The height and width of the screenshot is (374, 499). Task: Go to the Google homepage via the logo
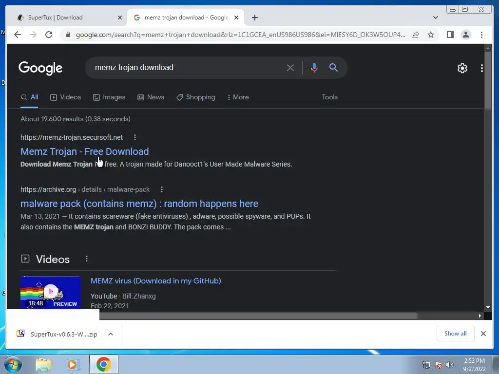40,68
